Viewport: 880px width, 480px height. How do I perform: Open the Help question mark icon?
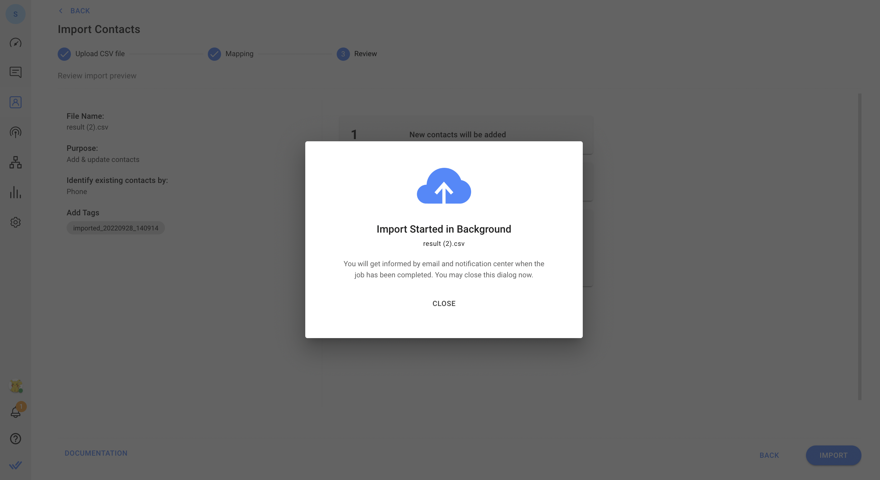[x=15, y=439]
